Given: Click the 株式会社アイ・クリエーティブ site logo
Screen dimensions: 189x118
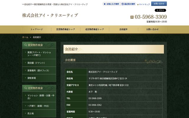Looking at the screenshot, I should pos(50,15).
